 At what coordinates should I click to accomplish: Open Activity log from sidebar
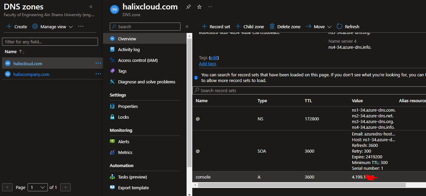pos(129,49)
